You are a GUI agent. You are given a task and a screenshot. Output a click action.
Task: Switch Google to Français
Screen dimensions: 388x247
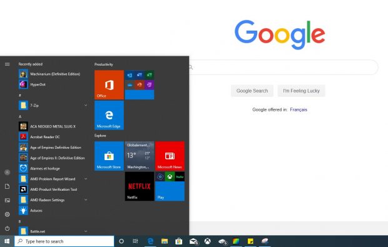[299, 109]
